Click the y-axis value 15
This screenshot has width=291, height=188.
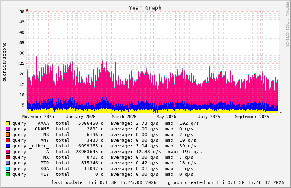tap(22, 84)
